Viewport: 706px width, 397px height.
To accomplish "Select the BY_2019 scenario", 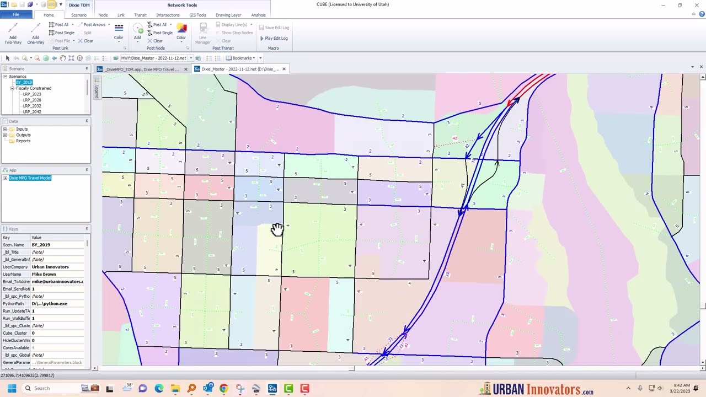I will (x=24, y=82).
